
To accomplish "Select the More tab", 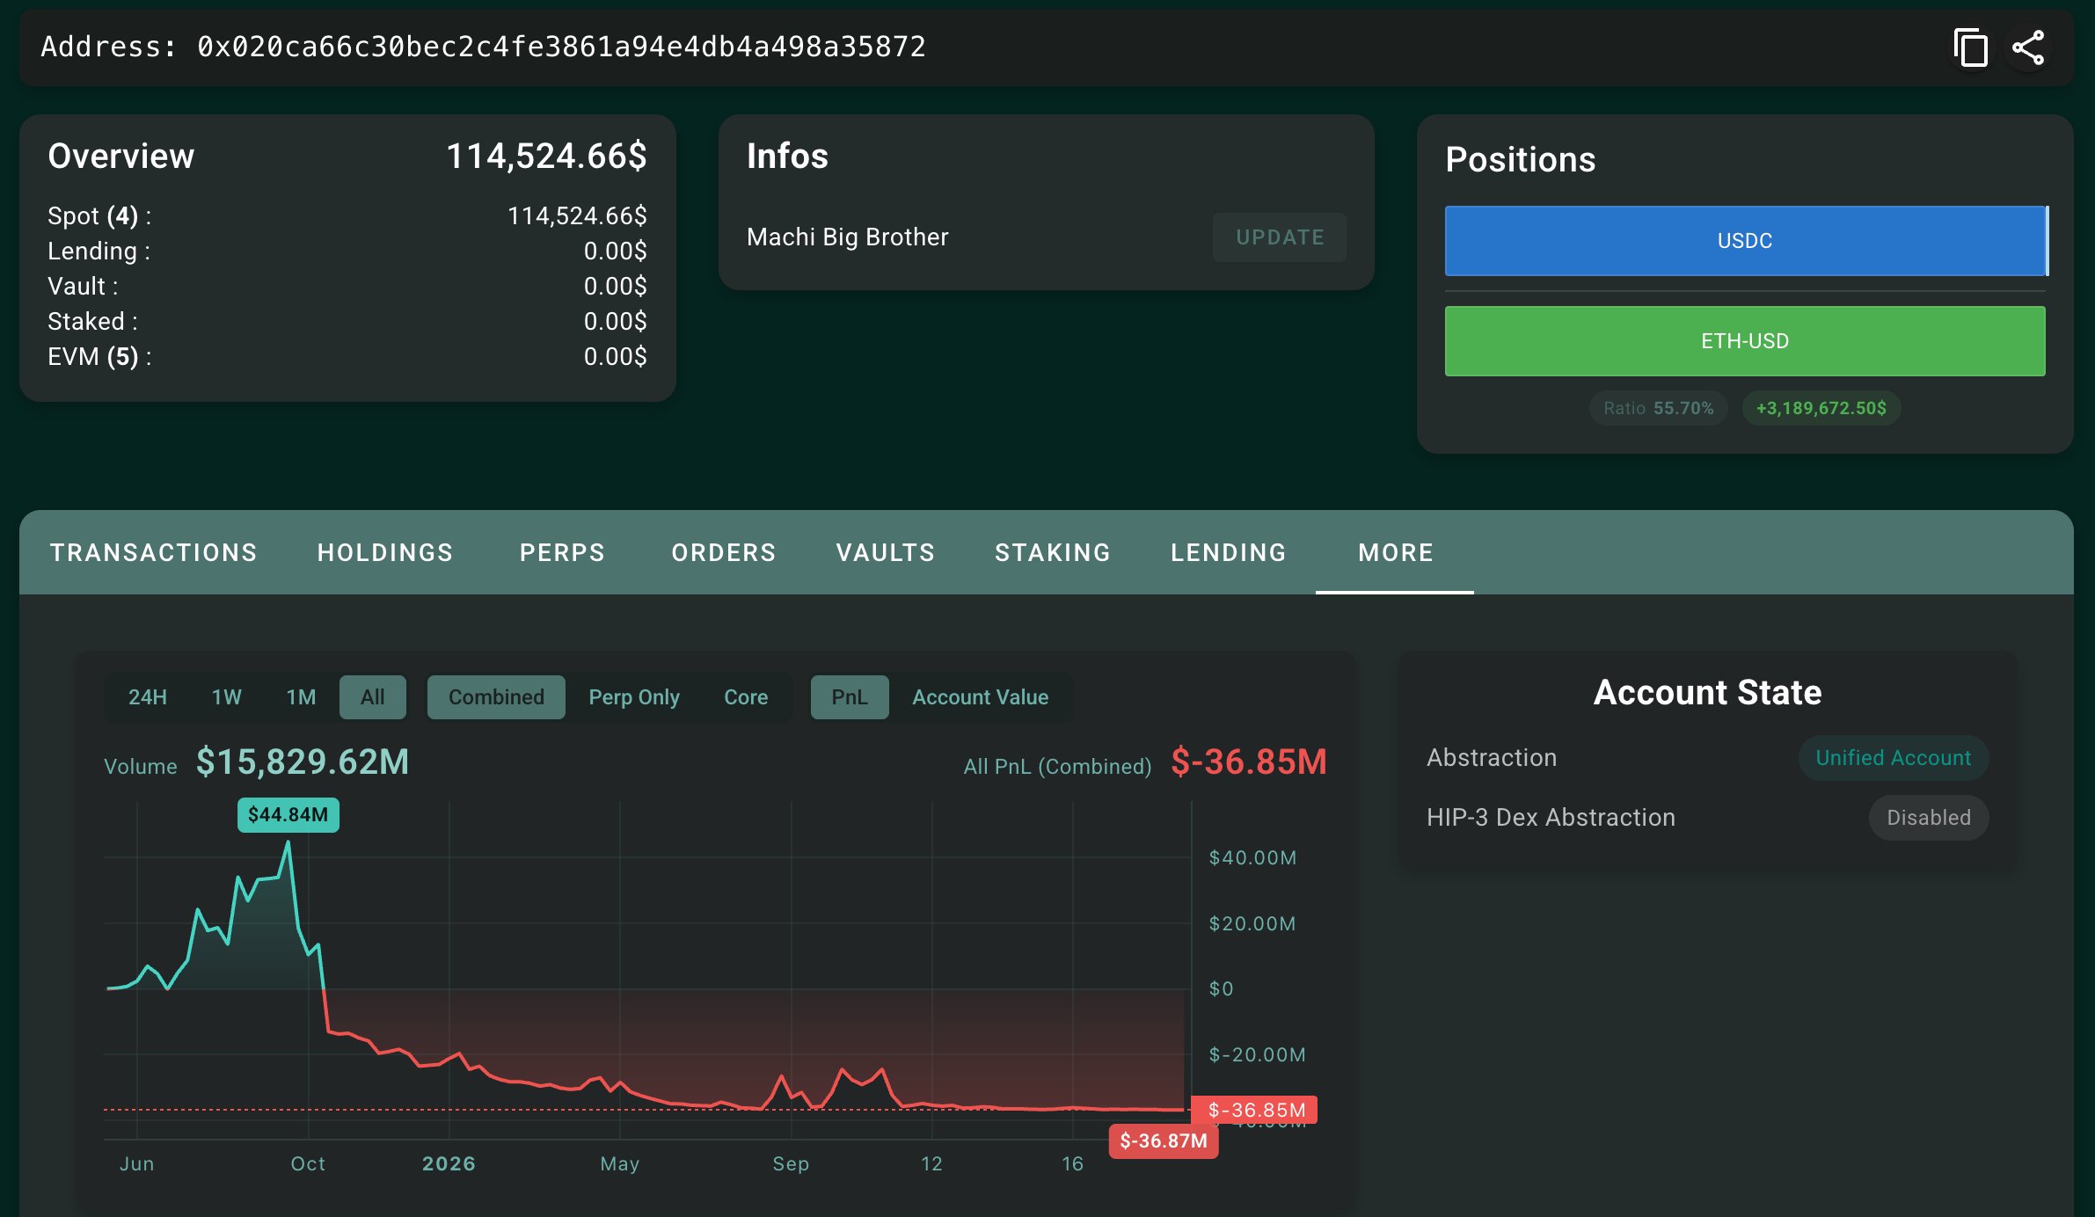I will click(x=1396, y=552).
